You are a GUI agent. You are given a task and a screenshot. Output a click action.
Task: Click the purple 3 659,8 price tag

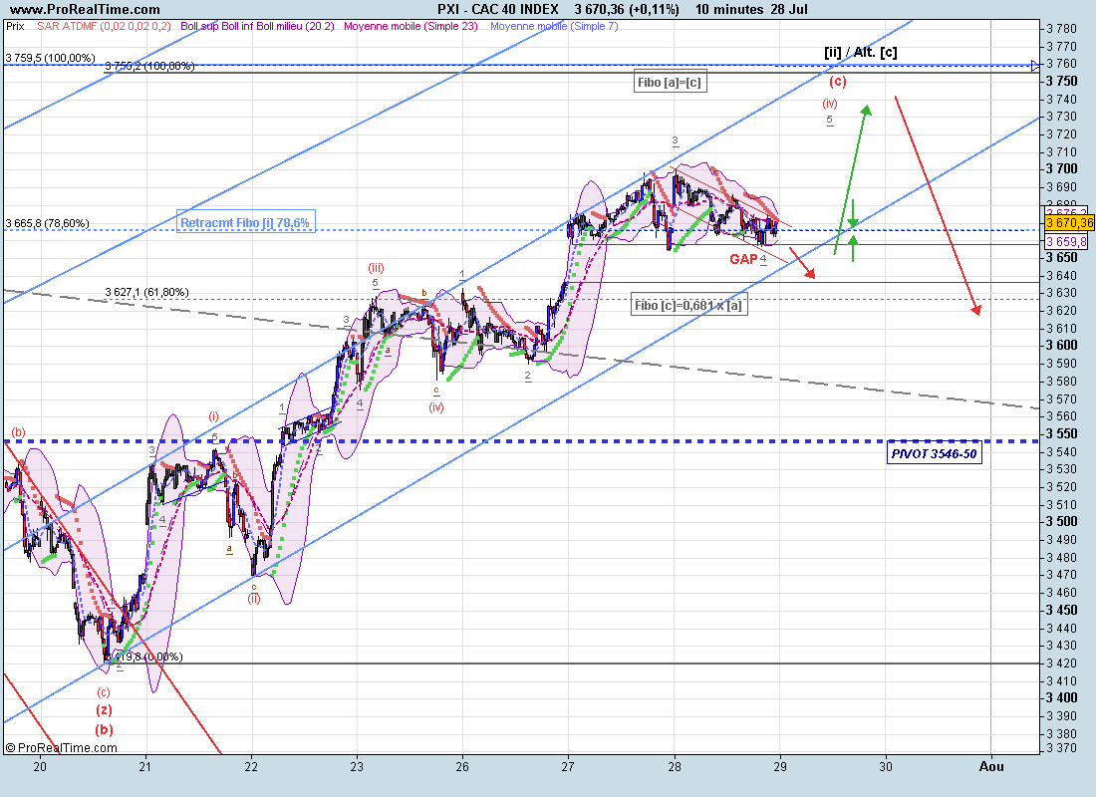[x=1067, y=241]
